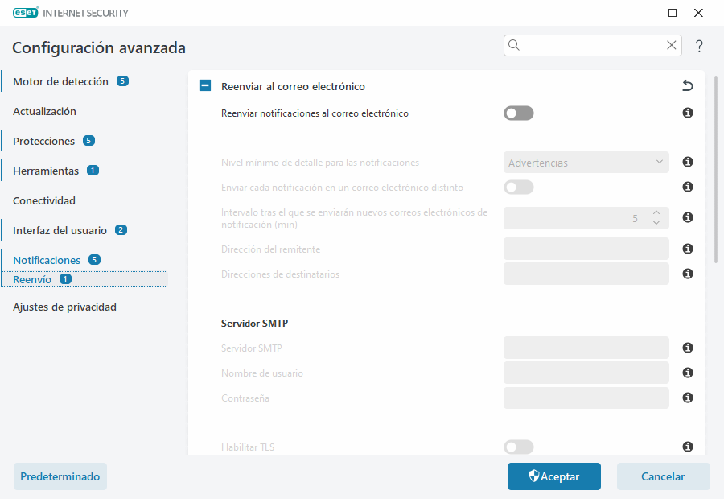The height and width of the screenshot is (499, 724).
Task: Click the Predeterminado button
Action: [x=60, y=476]
